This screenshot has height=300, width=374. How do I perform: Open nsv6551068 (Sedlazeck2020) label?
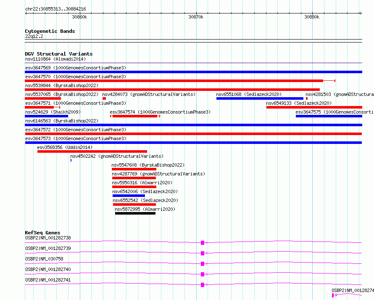[x=249, y=94]
